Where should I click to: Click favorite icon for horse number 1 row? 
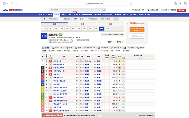124,61
